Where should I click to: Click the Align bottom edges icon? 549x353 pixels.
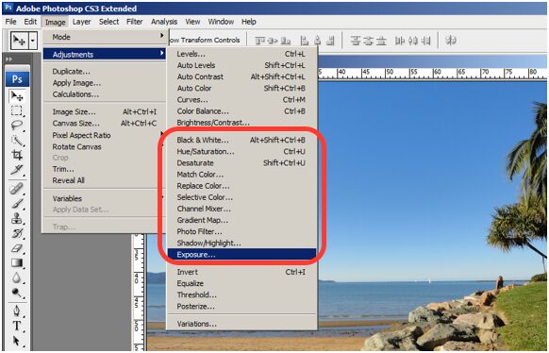click(286, 41)
